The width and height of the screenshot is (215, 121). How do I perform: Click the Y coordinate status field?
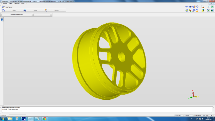tap(187, 115)
